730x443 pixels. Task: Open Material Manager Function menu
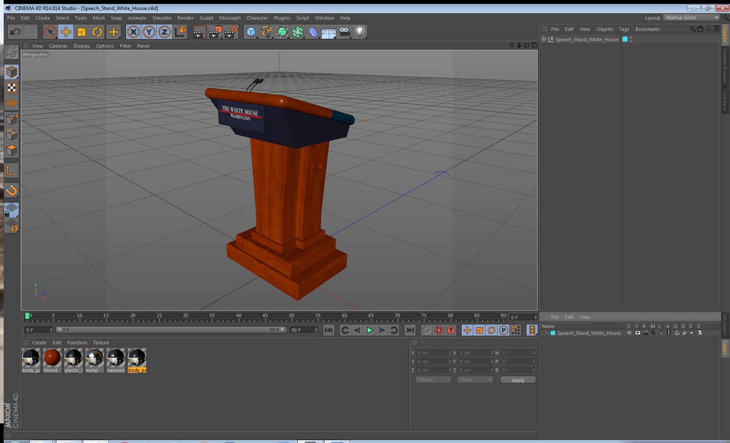[x=77, y=343]
